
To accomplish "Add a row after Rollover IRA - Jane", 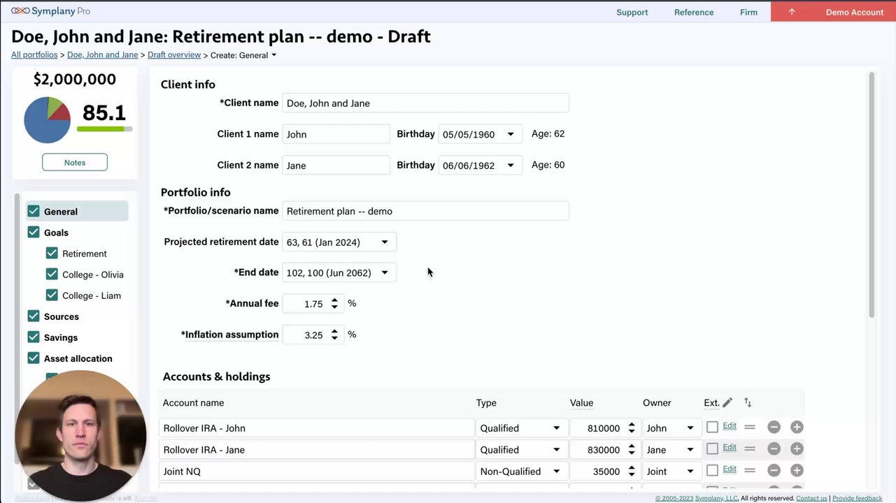I will pos(797,449).
